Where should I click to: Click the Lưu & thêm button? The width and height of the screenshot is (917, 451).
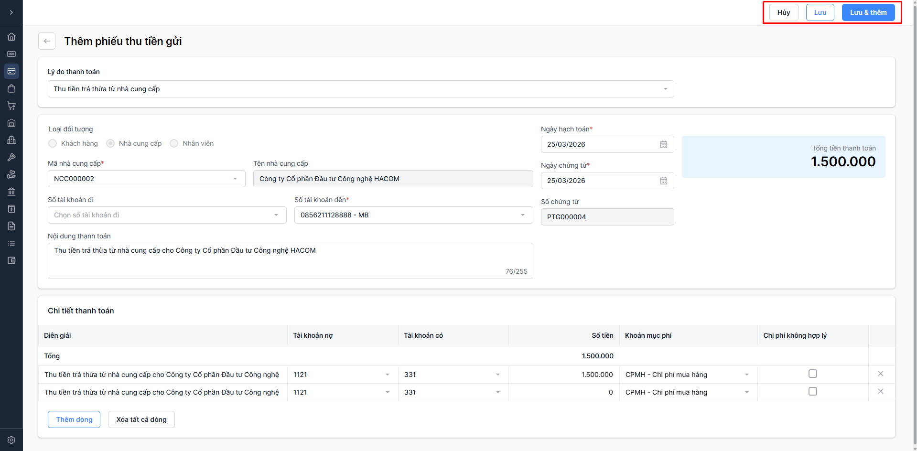pos(868,12)
